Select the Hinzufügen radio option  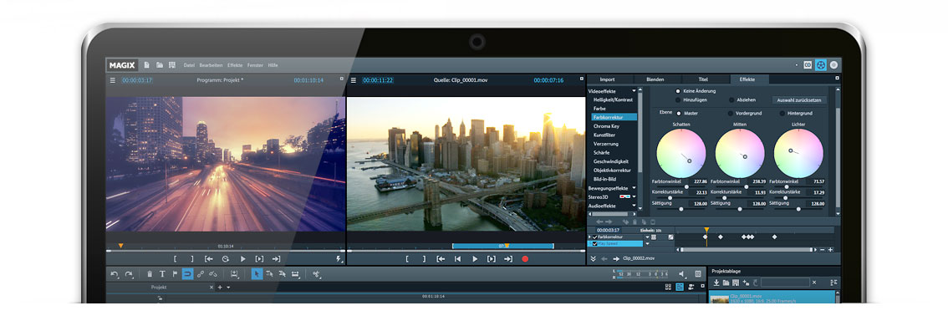pyautogui.click(x=678, y=99)
